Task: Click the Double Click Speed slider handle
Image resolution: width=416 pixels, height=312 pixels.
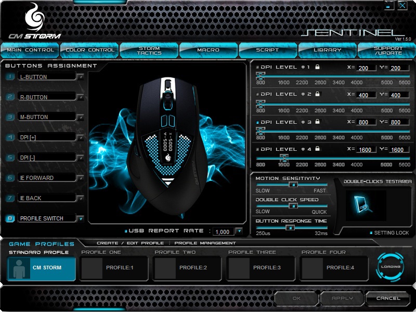Action: tap(293, 206)
